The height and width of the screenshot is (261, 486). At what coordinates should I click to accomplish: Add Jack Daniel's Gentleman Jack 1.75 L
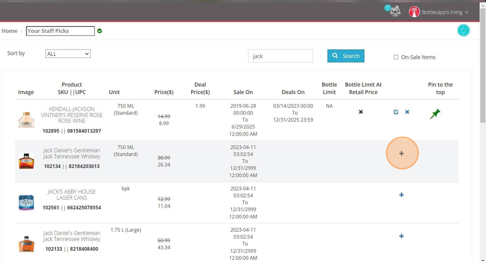coord(401,236)
